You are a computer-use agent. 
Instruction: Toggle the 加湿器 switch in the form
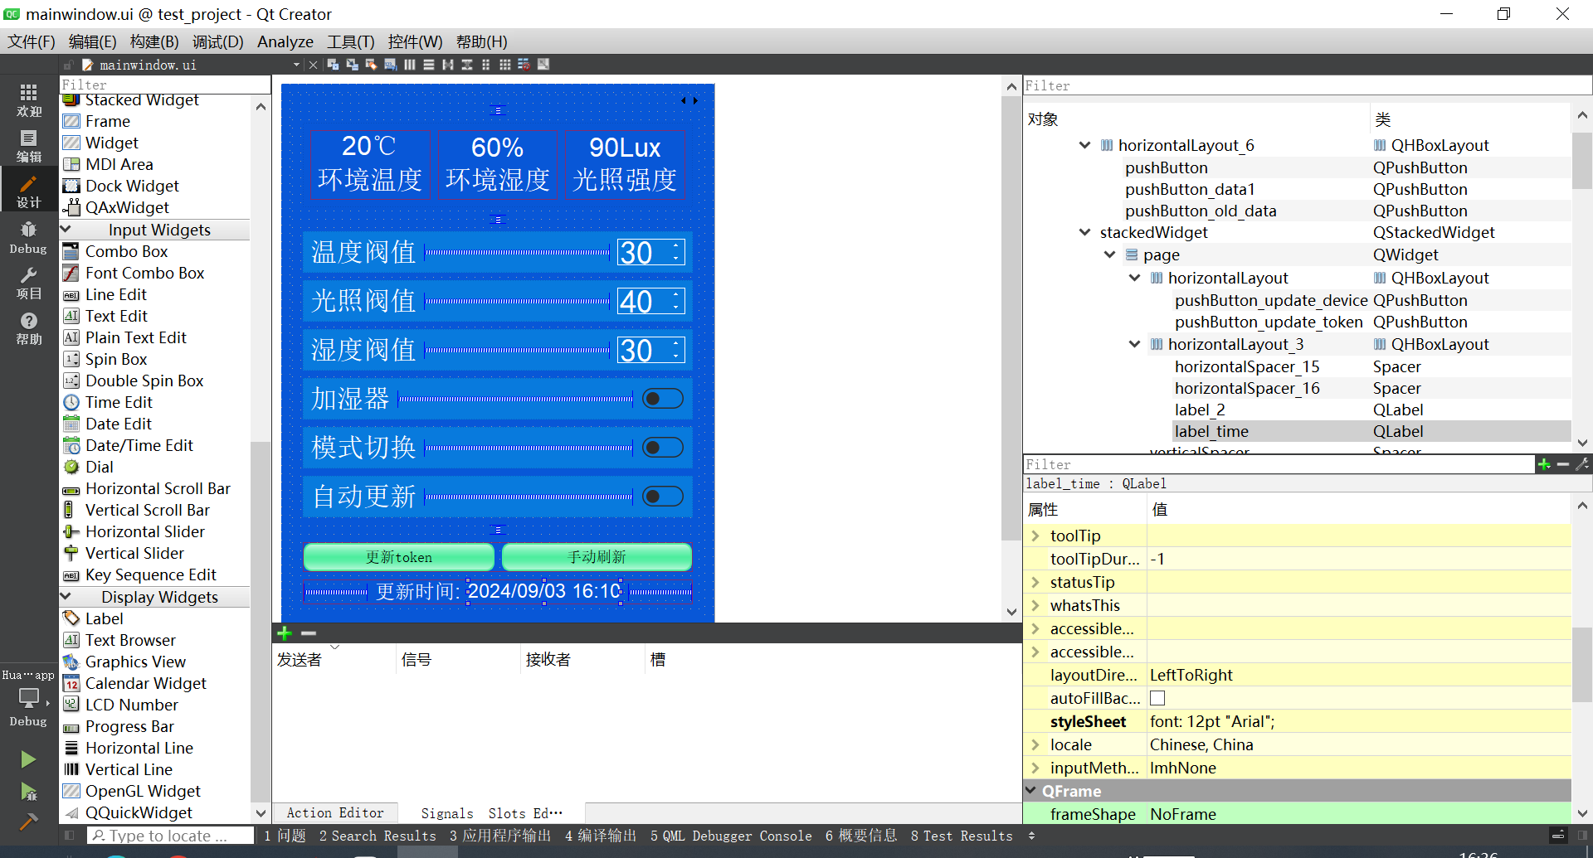pos(662,399)
